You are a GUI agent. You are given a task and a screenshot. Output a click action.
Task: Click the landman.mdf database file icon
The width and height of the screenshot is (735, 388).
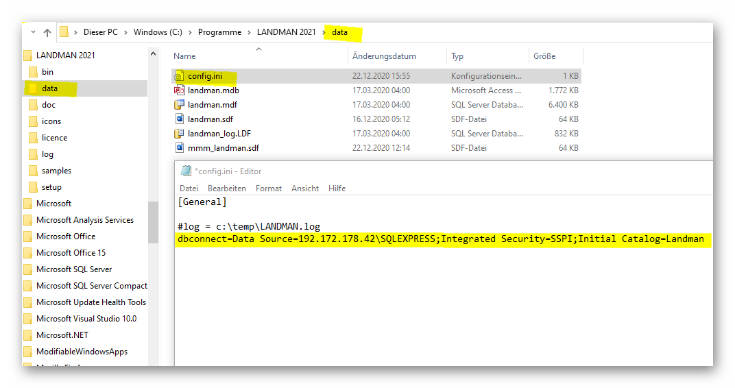click(x=180, y=105)
